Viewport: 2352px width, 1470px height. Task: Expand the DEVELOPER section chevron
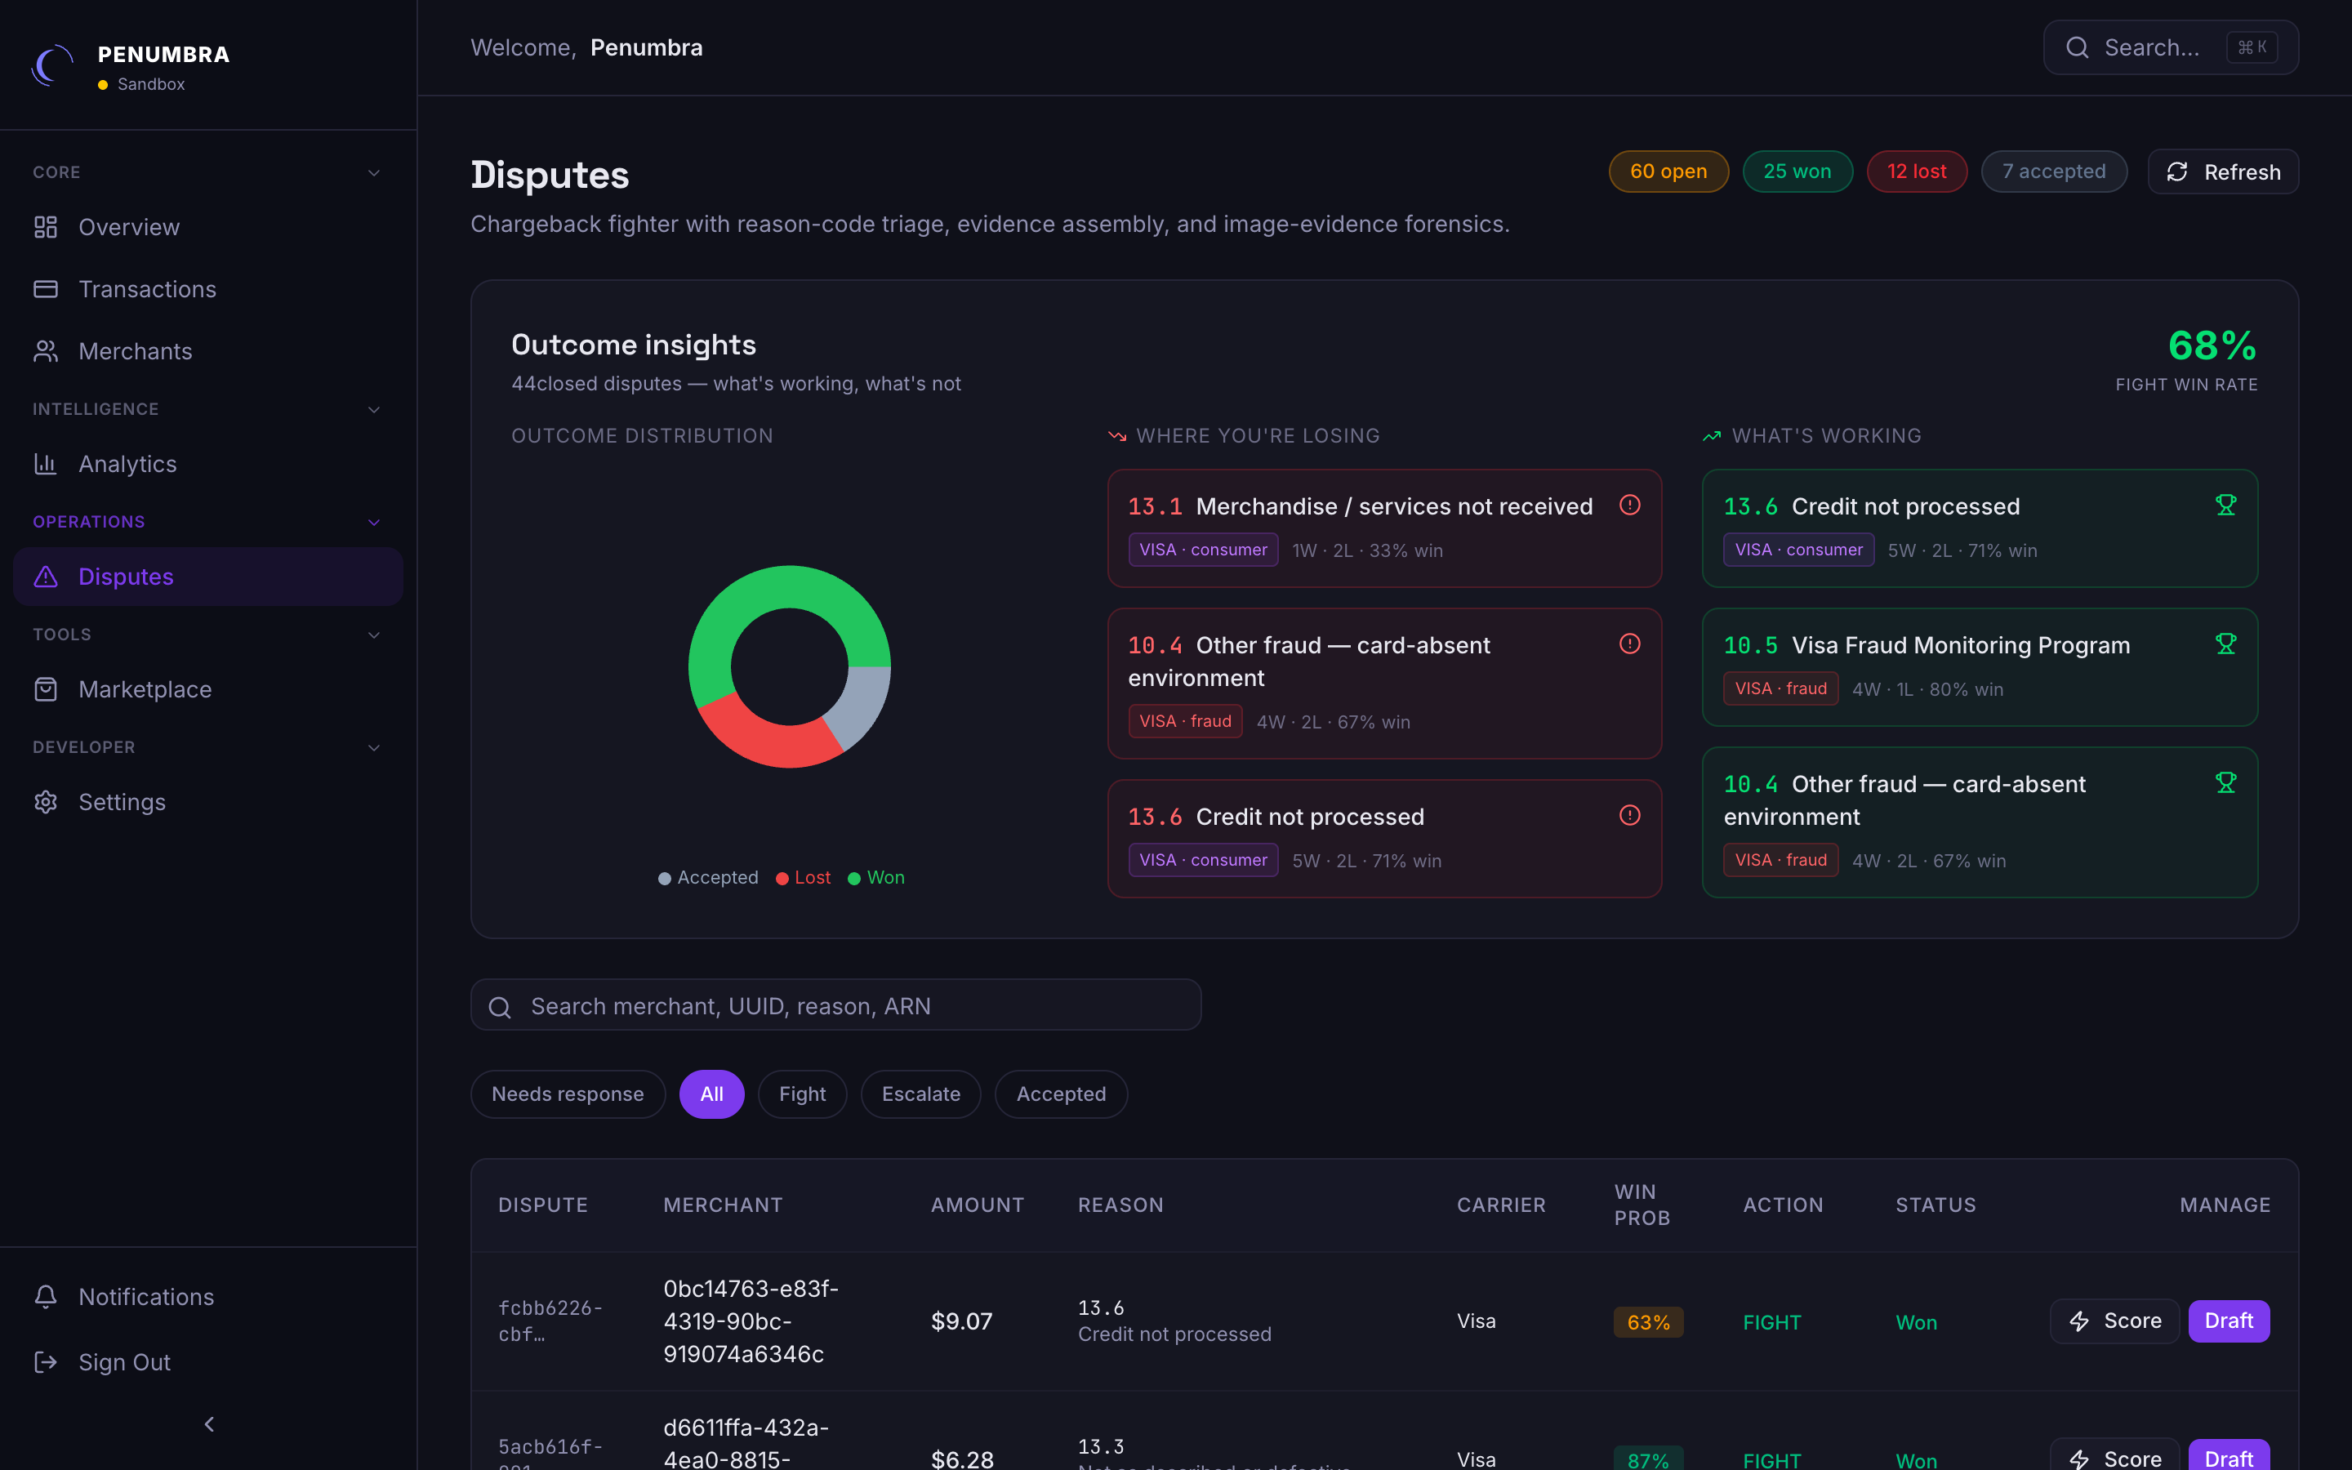tap(374, 747)
